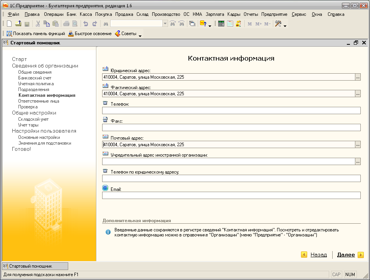
Task: Go to Учет тары step
Action: pyautogui.click(x=28, y=125)
